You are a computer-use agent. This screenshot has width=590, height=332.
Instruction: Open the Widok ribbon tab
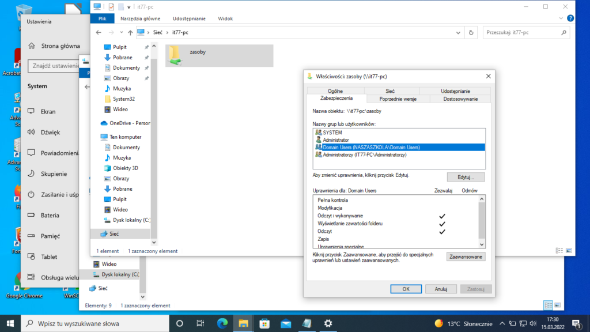click(225, 18)
